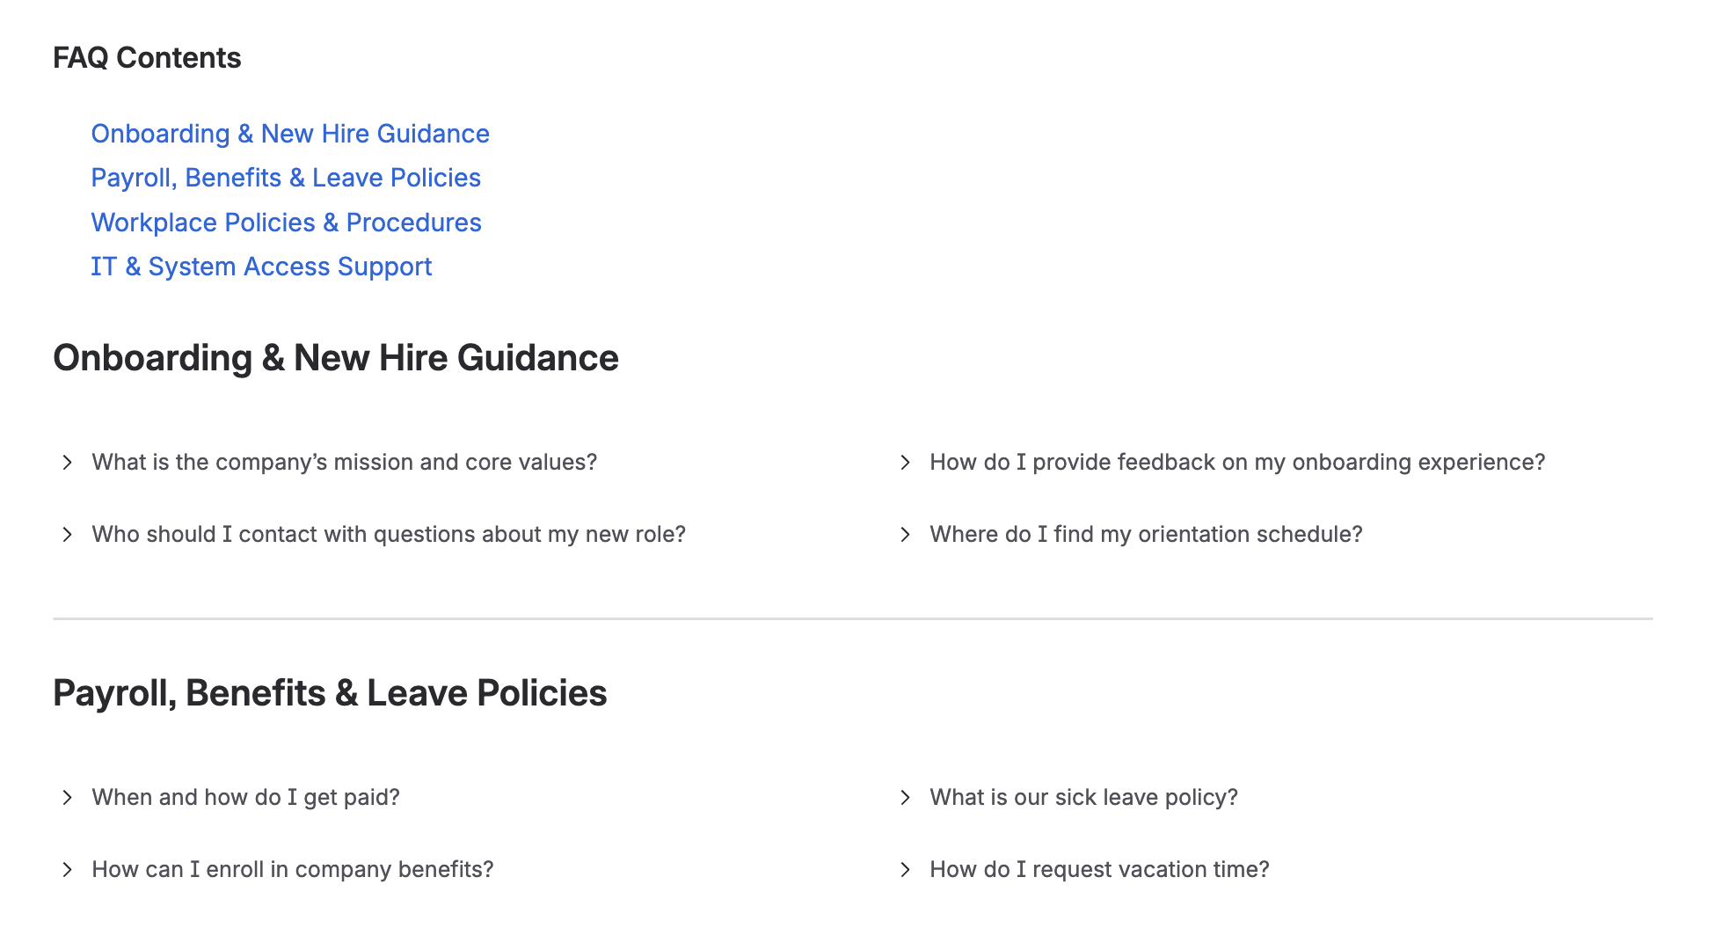Expand the question about company mission and core values
1713x943 pixels.
click(x=345, y=462)
